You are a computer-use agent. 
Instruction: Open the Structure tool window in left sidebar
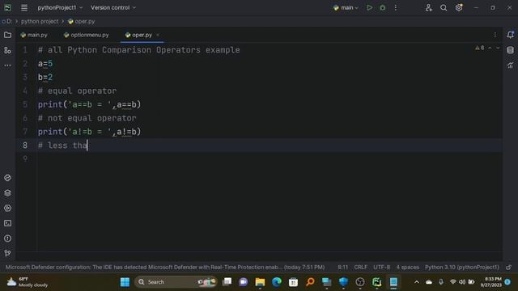coord(7,50)
